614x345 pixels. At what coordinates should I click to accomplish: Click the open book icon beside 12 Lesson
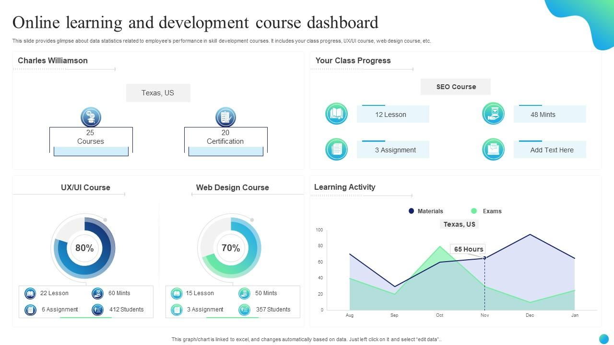[x=336, y=114]
